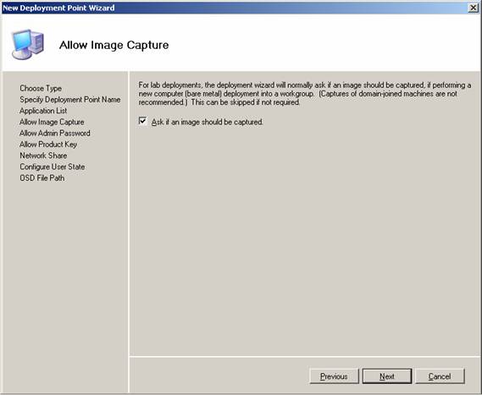Cancel the deployment point wizard

pyautogui.click(x=440, y=376)
